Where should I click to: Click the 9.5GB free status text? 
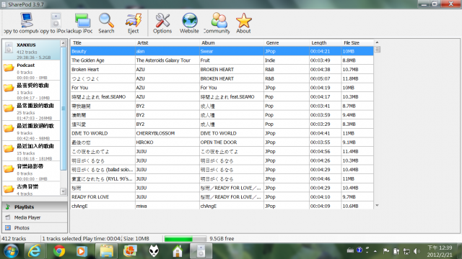tap(222, 239)
